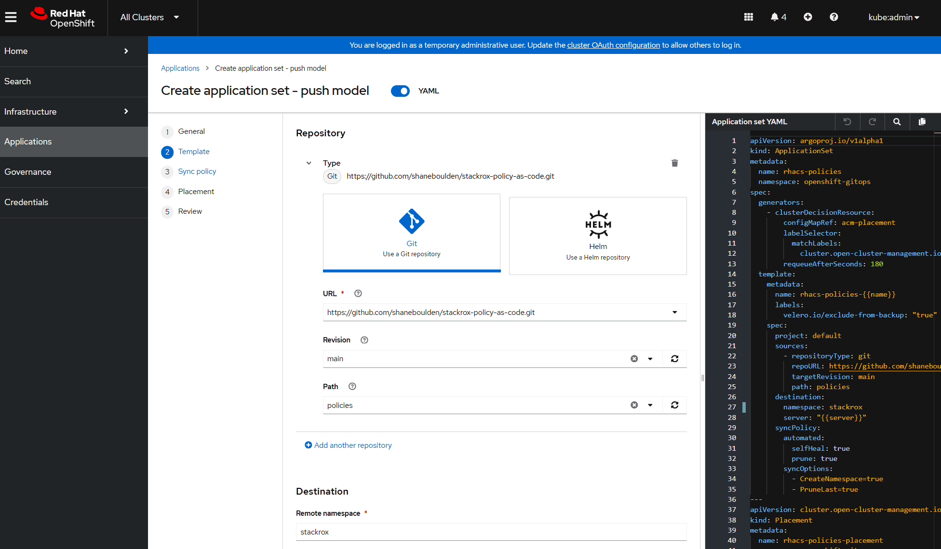Click YAML line 9 configMapRef: acm-placement
Viewport: 941px width, 549px height.
coord(839,222)
